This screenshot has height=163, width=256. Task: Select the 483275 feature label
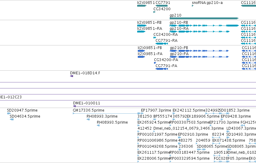185,141
